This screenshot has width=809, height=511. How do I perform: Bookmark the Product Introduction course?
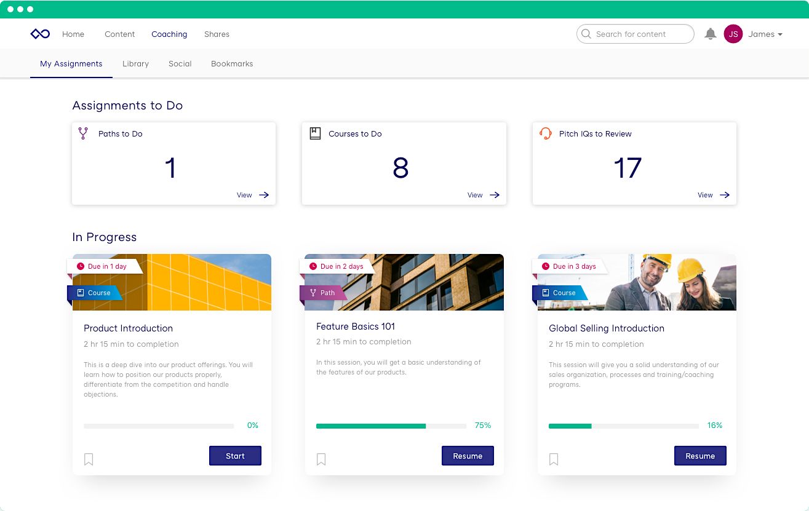tap(89, 459)
